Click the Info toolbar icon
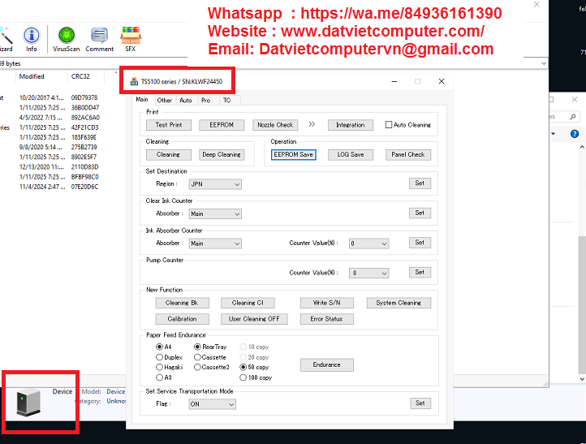The height and width of the screenshot is (444, 586). (31, 36)
